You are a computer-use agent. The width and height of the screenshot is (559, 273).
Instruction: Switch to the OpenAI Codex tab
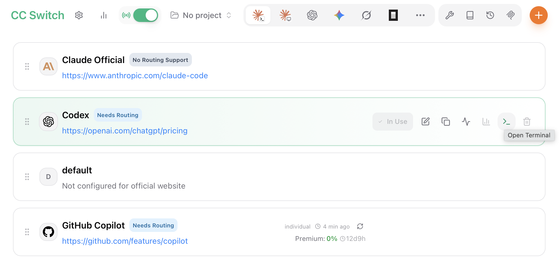click(312, 15)
